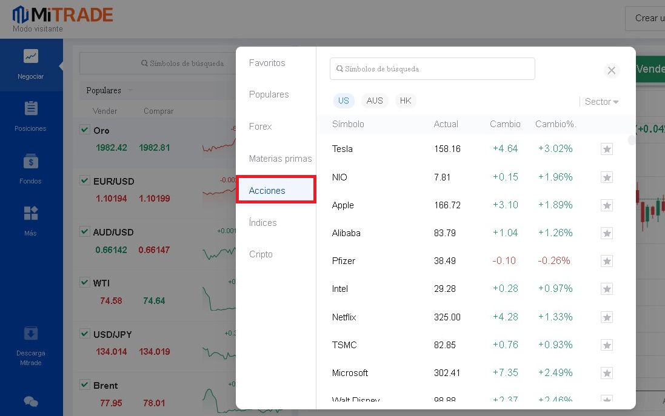665x416 pixels.
Task: Select the Acciones category
Action: [276, 190]
